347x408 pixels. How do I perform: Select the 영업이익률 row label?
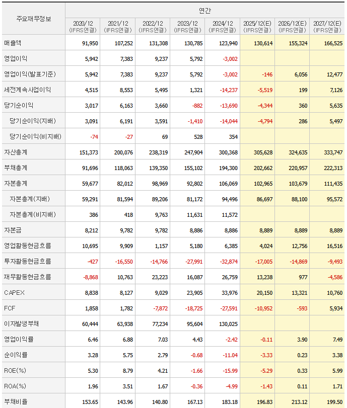pyautogui.click(x=19, y=340)
